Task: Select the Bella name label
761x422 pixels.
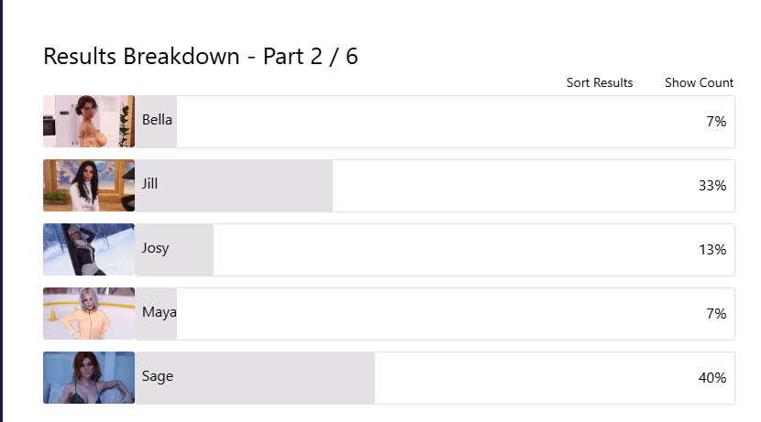Action: 158,120
